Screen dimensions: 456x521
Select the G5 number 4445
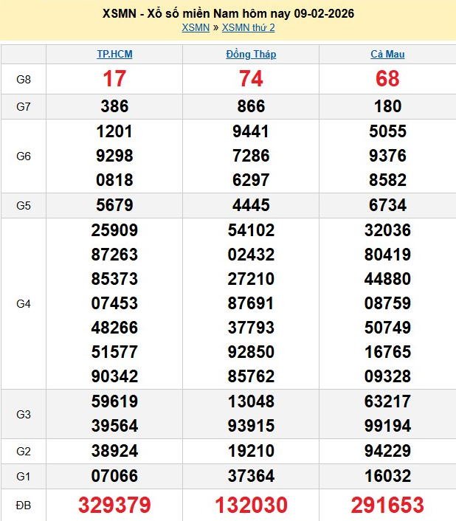pyautogui.click(x=251, y=205)
